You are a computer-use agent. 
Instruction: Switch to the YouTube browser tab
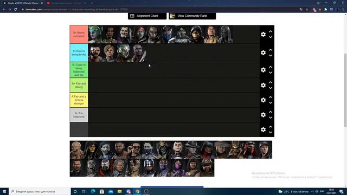coord(66,3)
